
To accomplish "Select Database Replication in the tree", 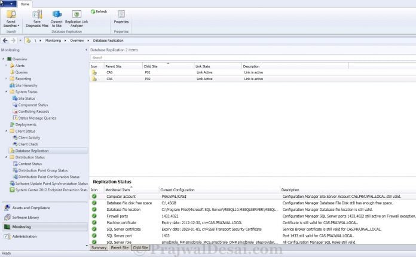I will [48, 151].
